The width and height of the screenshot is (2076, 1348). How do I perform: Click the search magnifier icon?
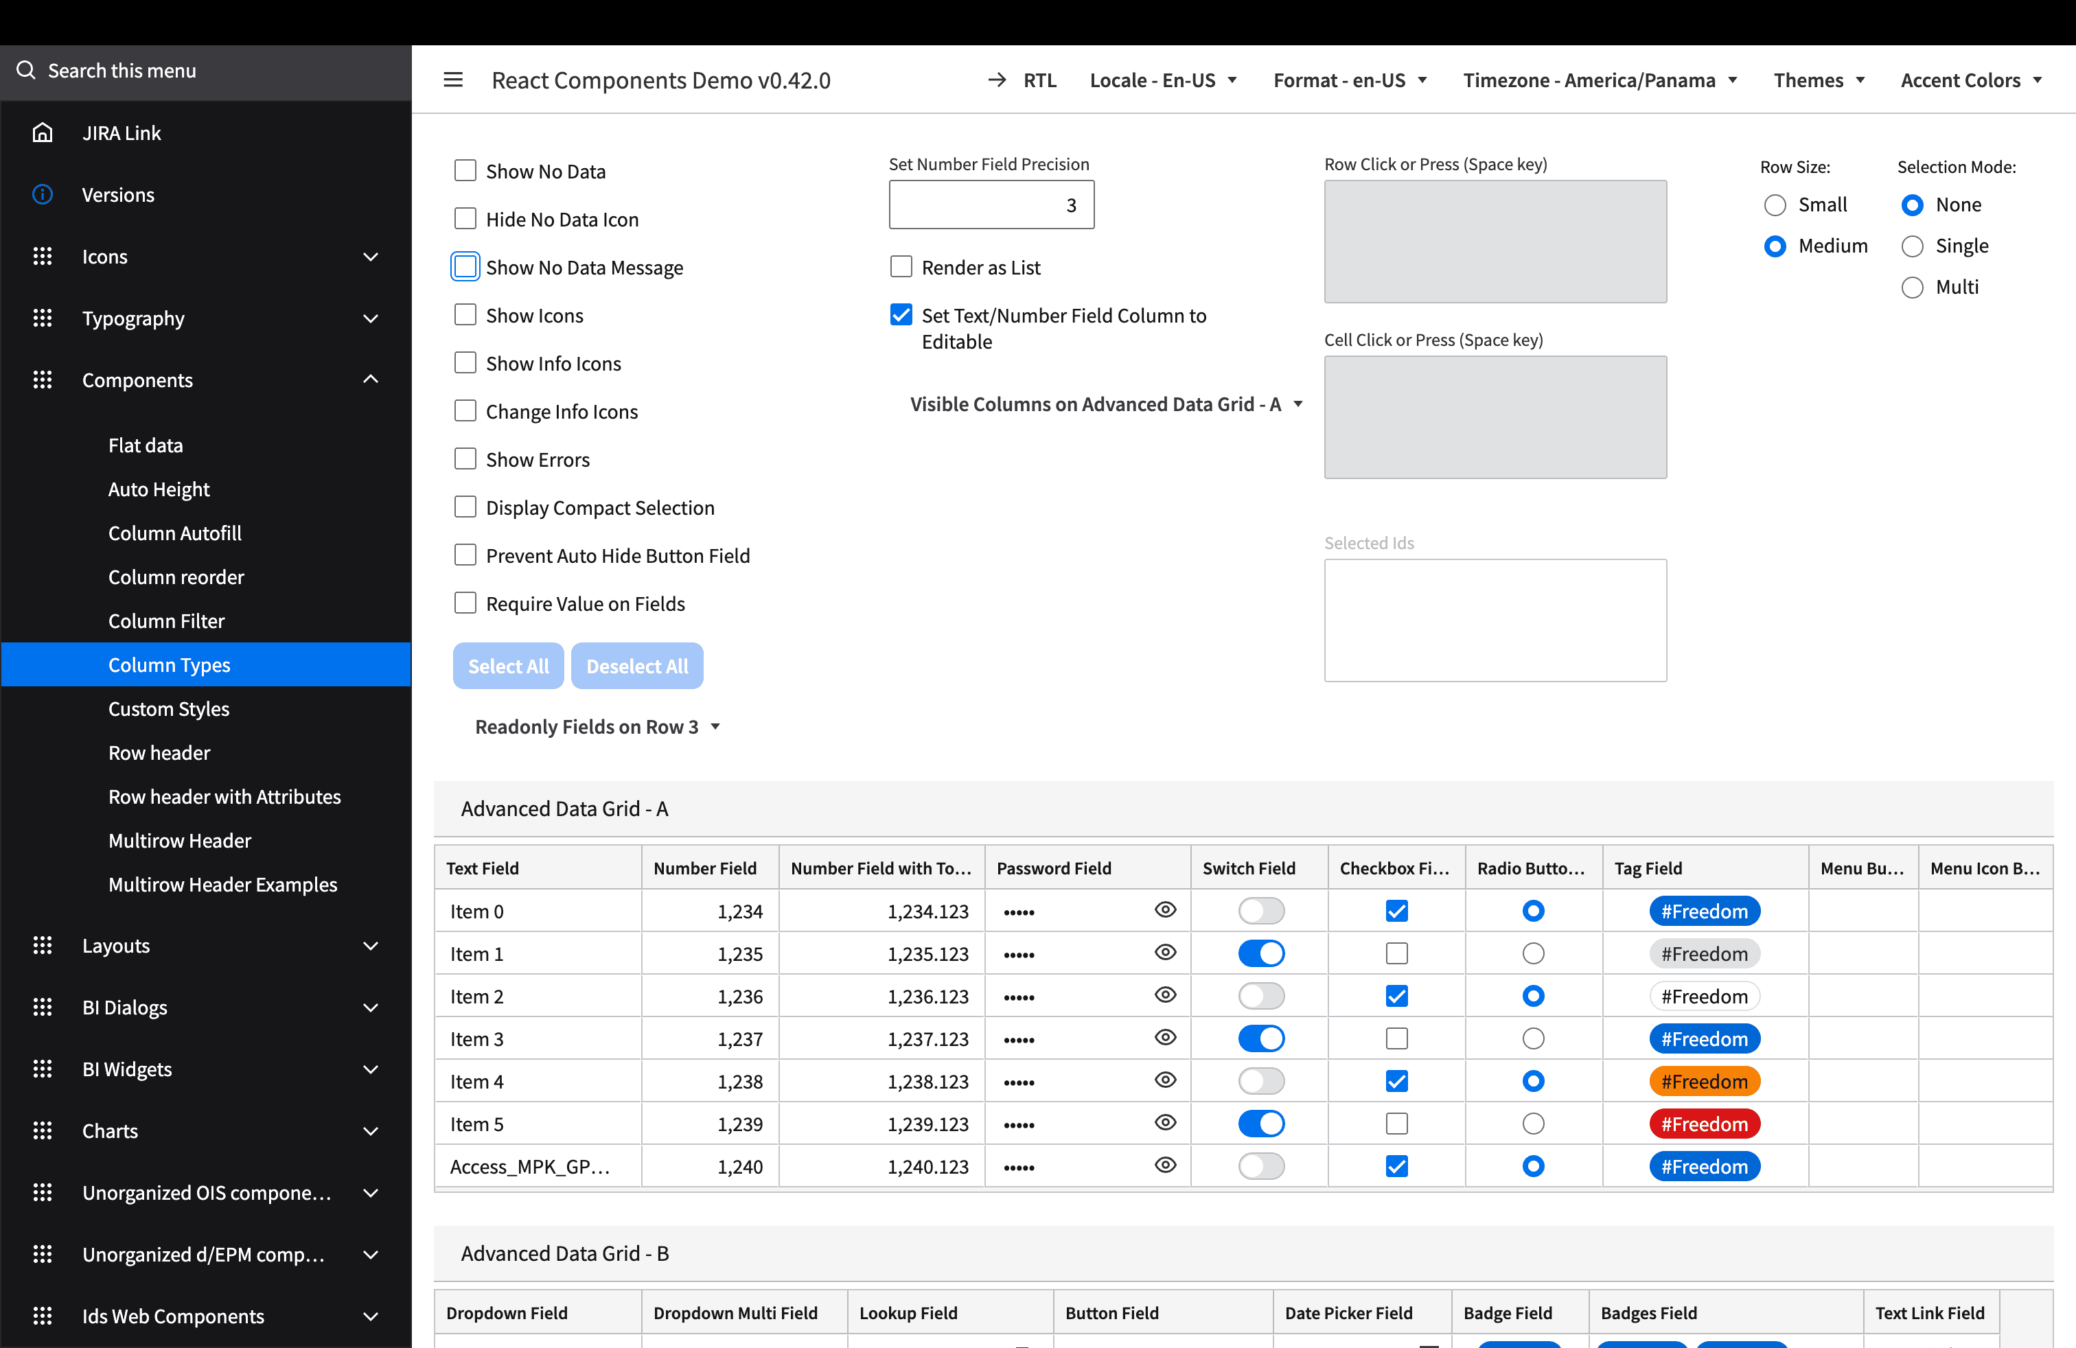coord(26,70)
